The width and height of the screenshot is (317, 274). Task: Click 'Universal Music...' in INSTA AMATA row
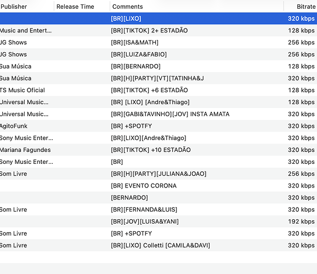[24, 114]
